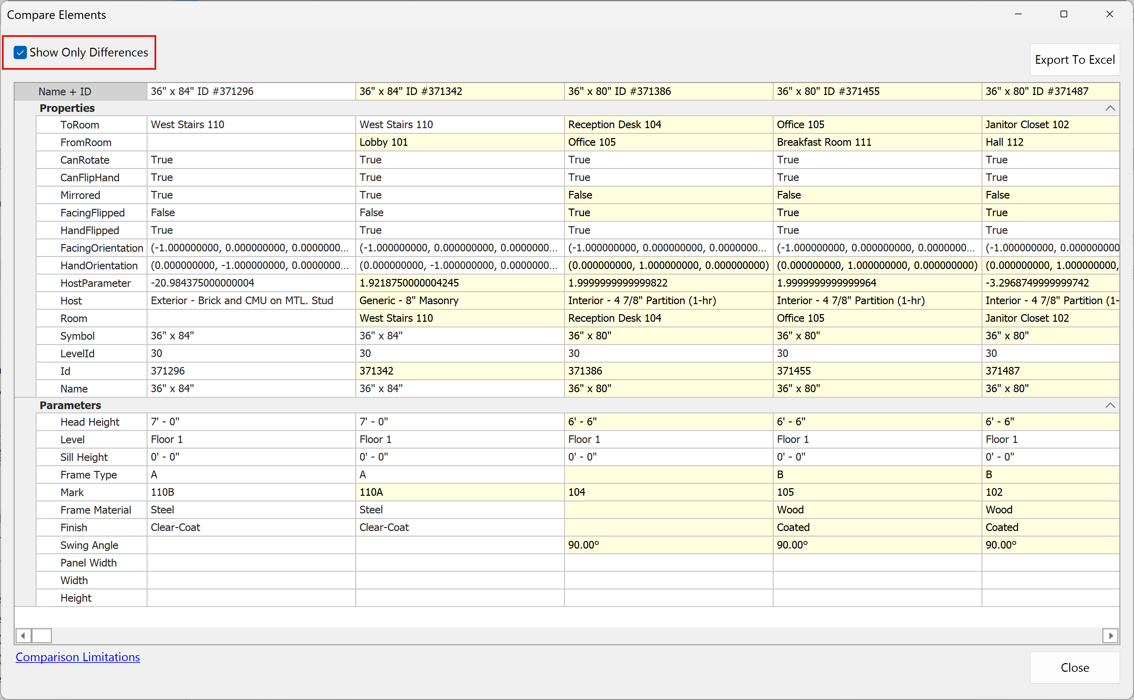This screenshot has height=700, width=1134.
Task: Click the Swing Angle row label
Action: coord(92,545)
